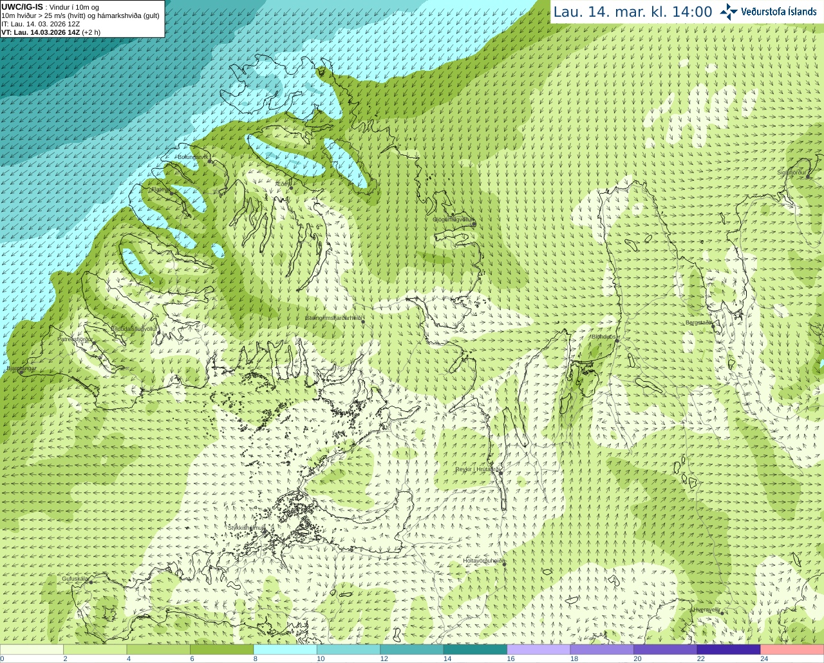Click the purple 18–20 m/s legend swatch
The width and height of the screenshot is (824, 663).
(x=602, y=649)
